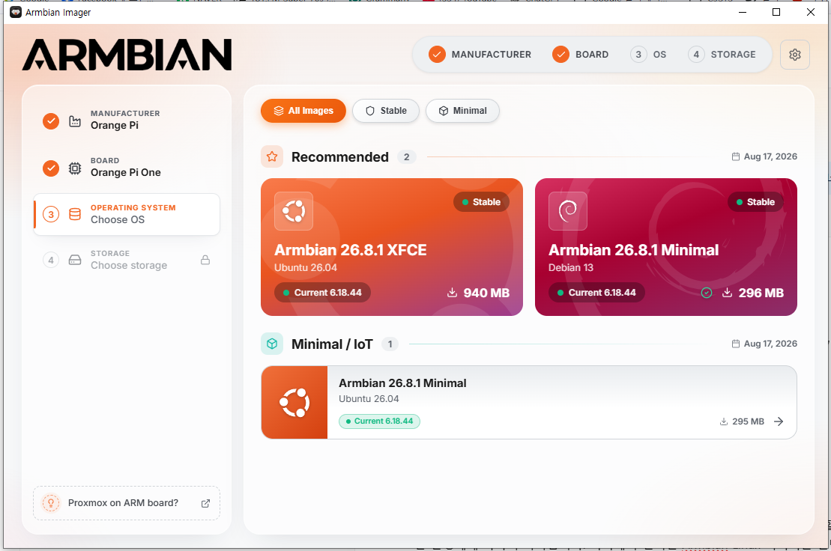Click Ubuntu logo tile in Minimal IoT row
The height and width of the screenshot is (551, 831).
coord(294,402)
